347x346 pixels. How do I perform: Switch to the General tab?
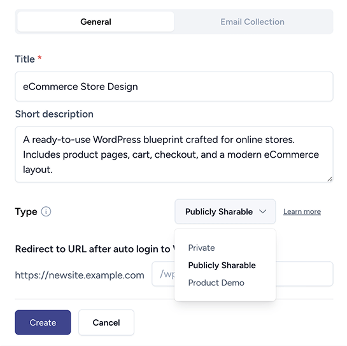pyautogui.click(x=96, y=22)
